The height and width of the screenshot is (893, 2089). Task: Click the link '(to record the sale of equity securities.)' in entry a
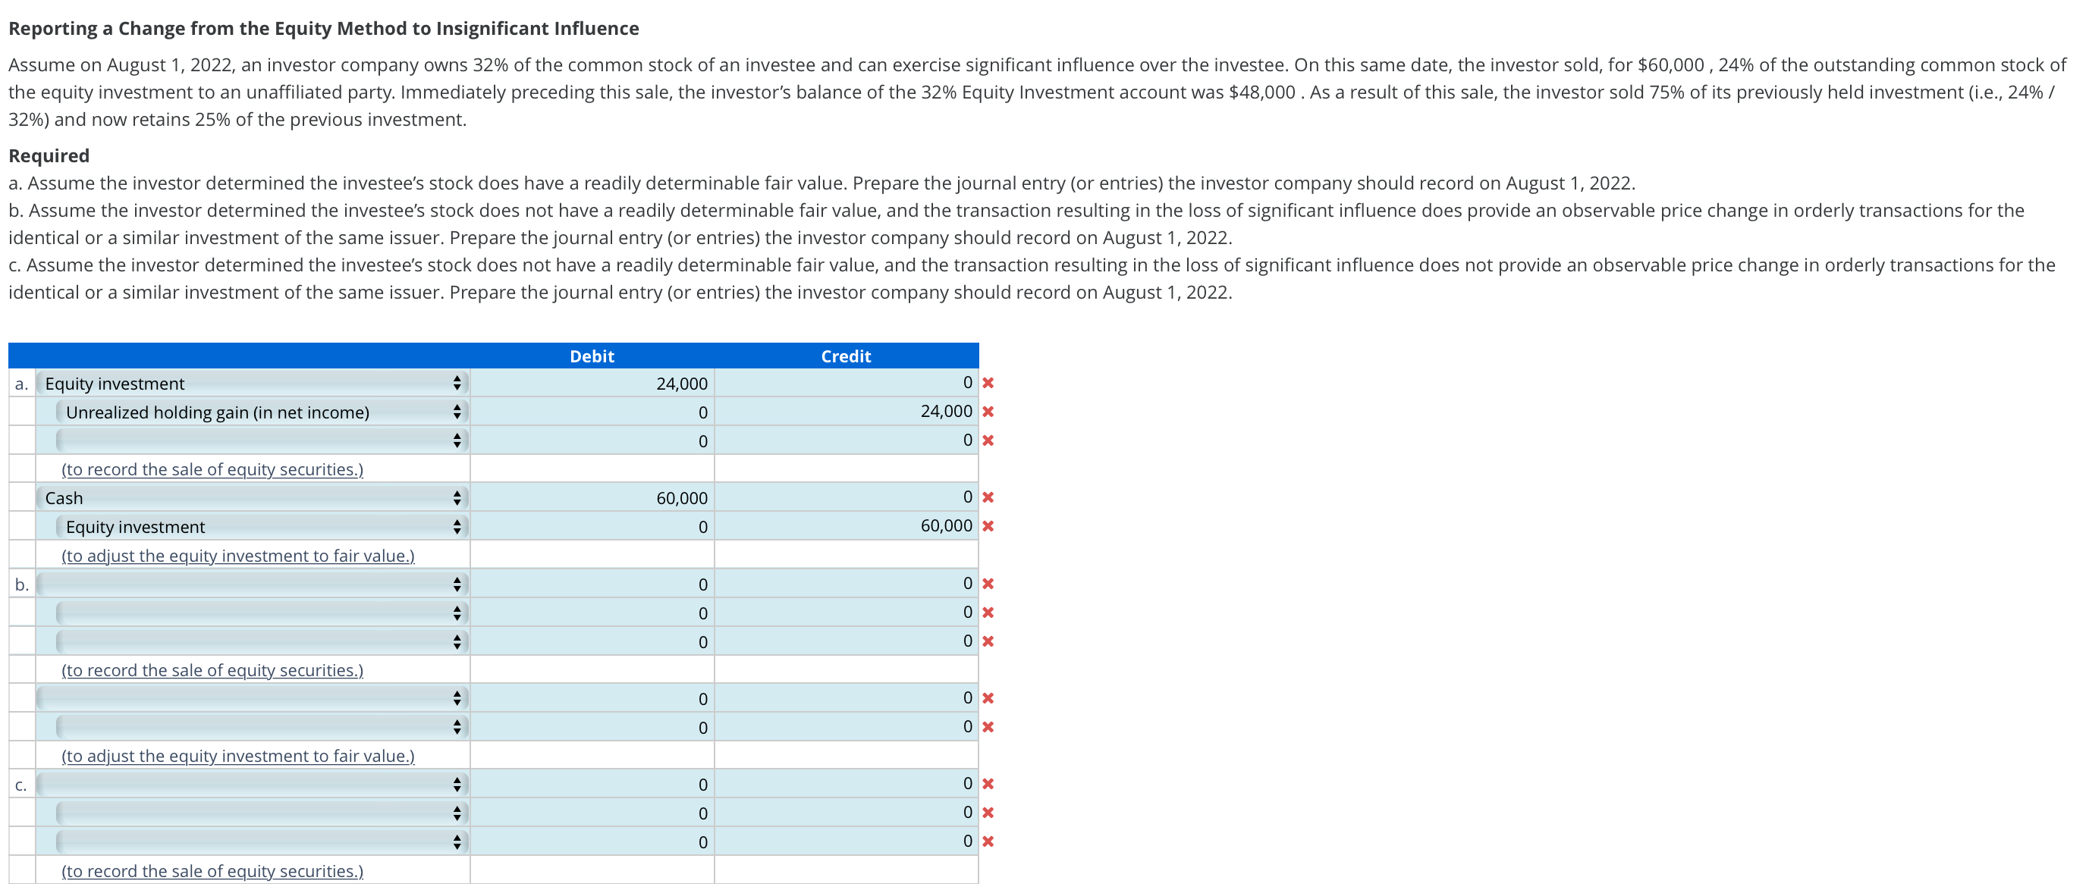(x=212, y=469)
